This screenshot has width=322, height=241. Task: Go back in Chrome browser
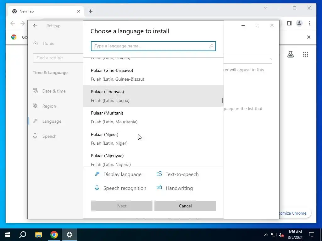tap(13, 23)
